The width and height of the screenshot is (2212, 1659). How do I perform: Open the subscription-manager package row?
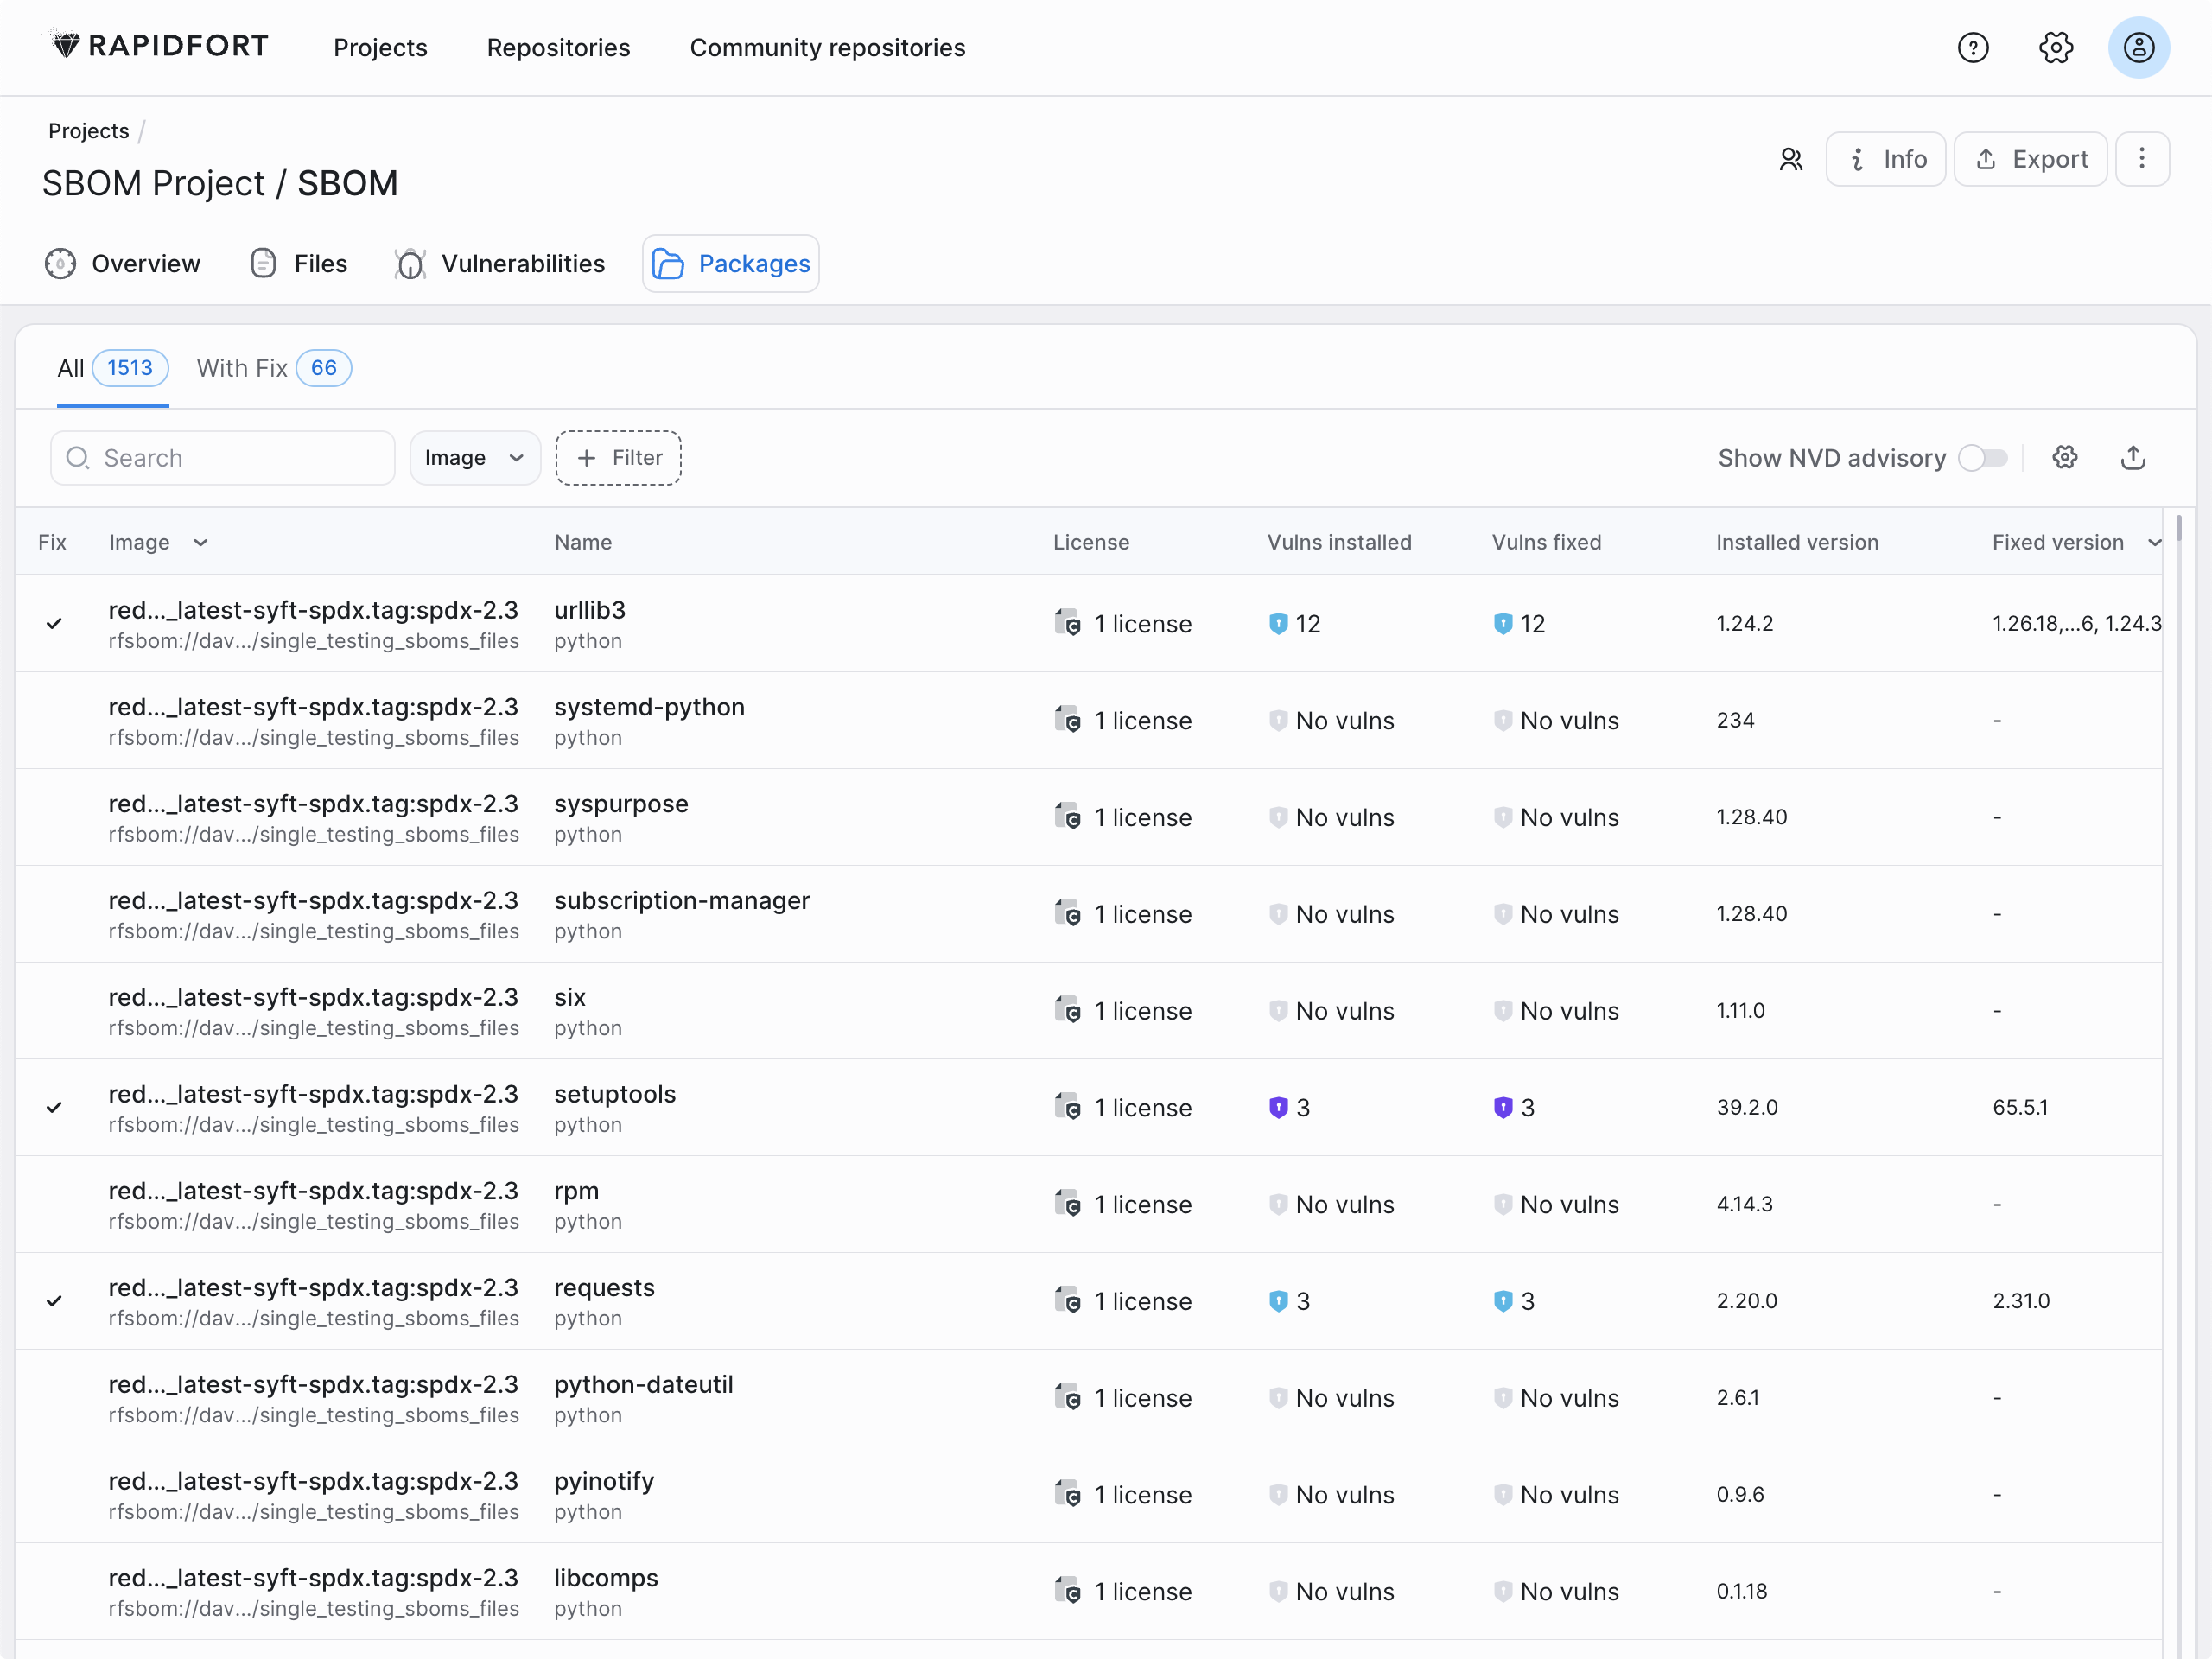click(1088, 913)
